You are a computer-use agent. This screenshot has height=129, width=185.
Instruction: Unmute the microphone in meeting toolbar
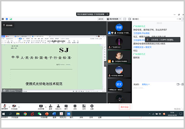coord(5,107)
